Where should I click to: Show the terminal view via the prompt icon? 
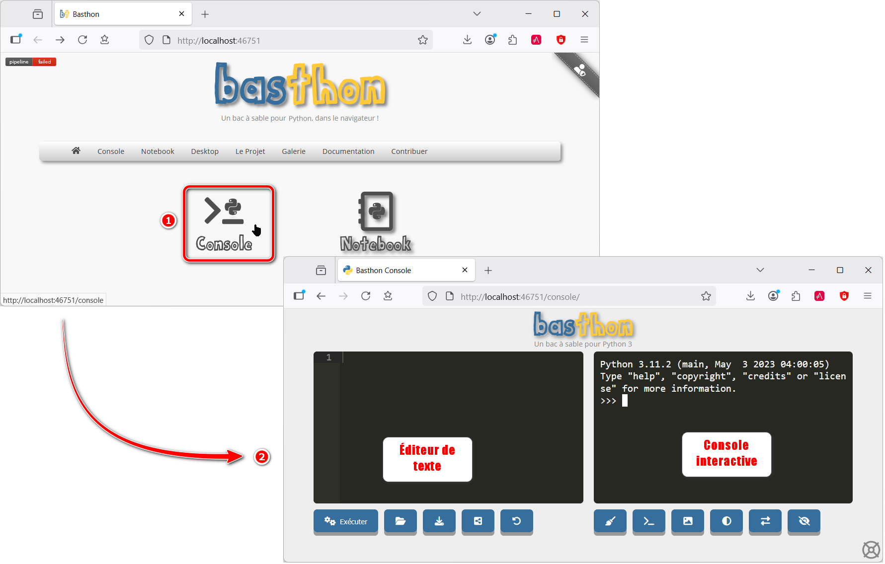[x=648, y=521]
